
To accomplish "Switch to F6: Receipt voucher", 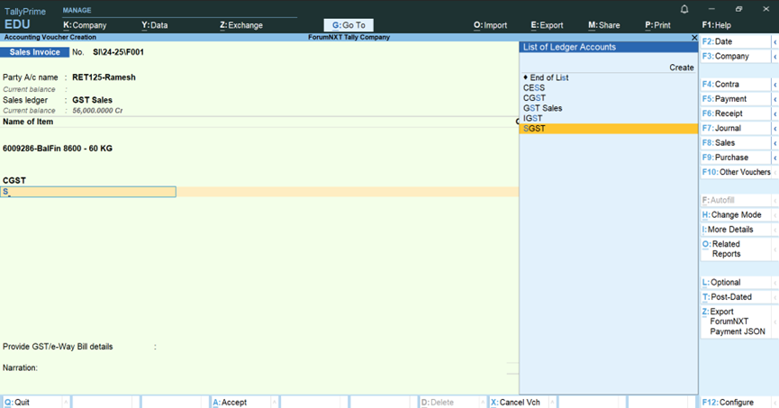I will tap(735, 113).
